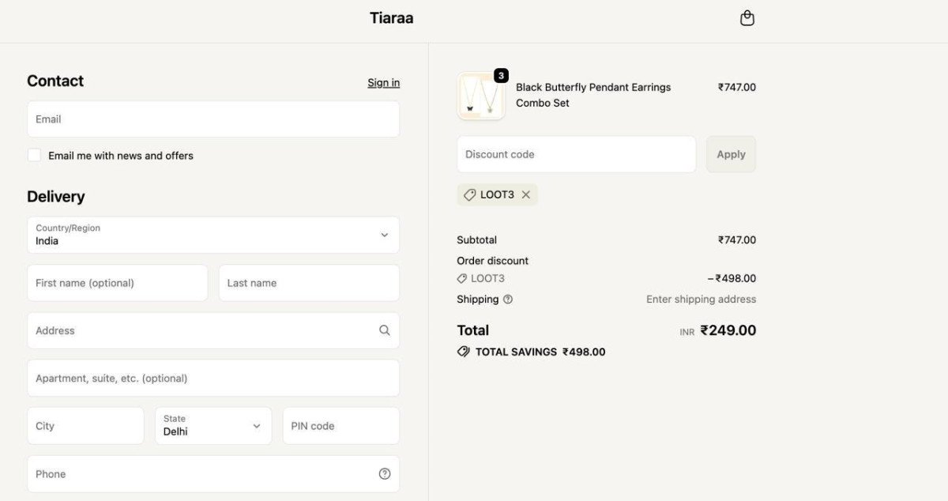
Task: Click the tag icon on LOOT3 chip
Action: [469, 194]
